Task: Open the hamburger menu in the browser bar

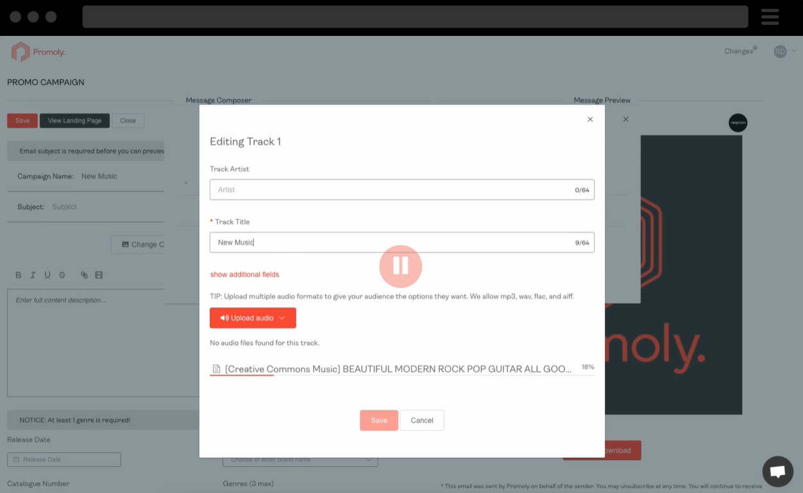Action: (x=770, y=17)
